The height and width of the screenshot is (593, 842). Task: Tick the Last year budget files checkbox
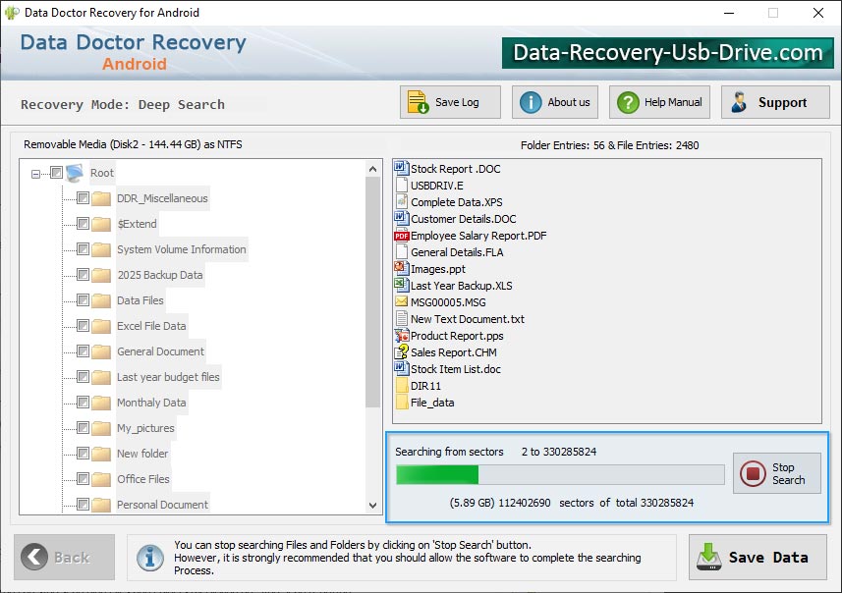[x=84, y=377]
